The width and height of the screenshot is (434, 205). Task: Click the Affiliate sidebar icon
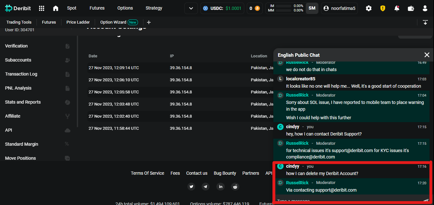click(x=68, y=116)
